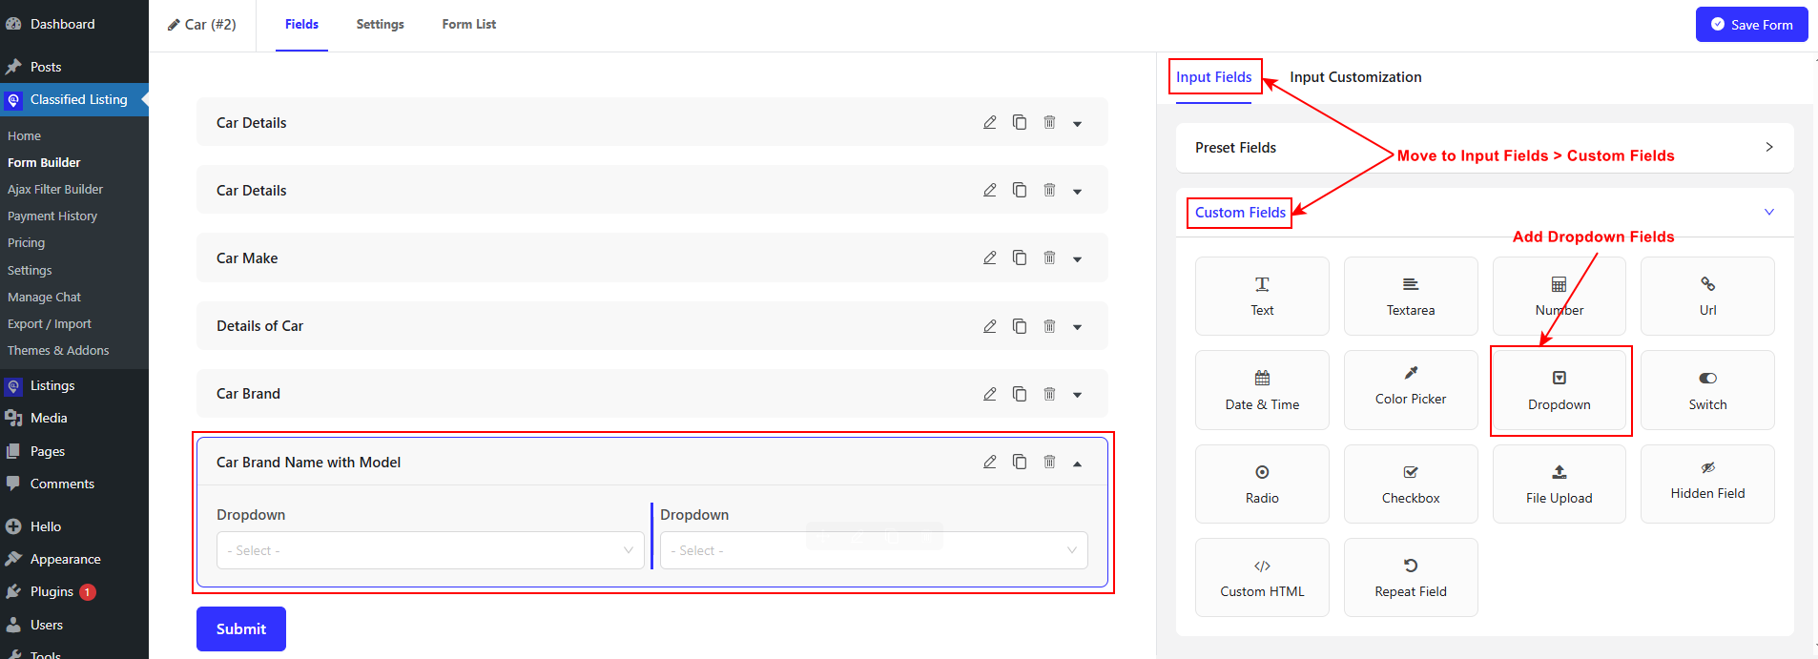1818x659 pixels.
Task: Edit the second Car Details section
Action: tap(990, 190)
